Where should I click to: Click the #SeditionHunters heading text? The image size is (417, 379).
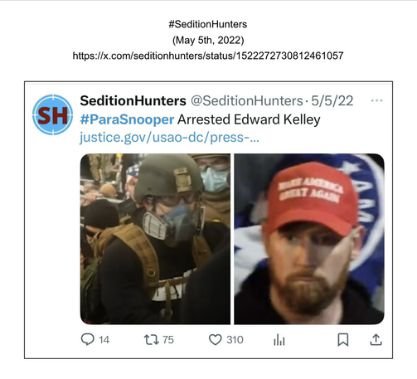coord(208,24)
